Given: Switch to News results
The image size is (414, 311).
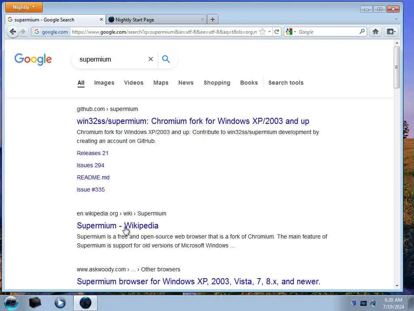Looking at the screenshot, I should [186, 83].
